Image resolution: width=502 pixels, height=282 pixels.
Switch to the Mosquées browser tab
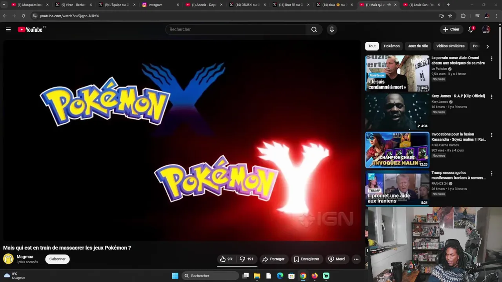click(30, 5)
